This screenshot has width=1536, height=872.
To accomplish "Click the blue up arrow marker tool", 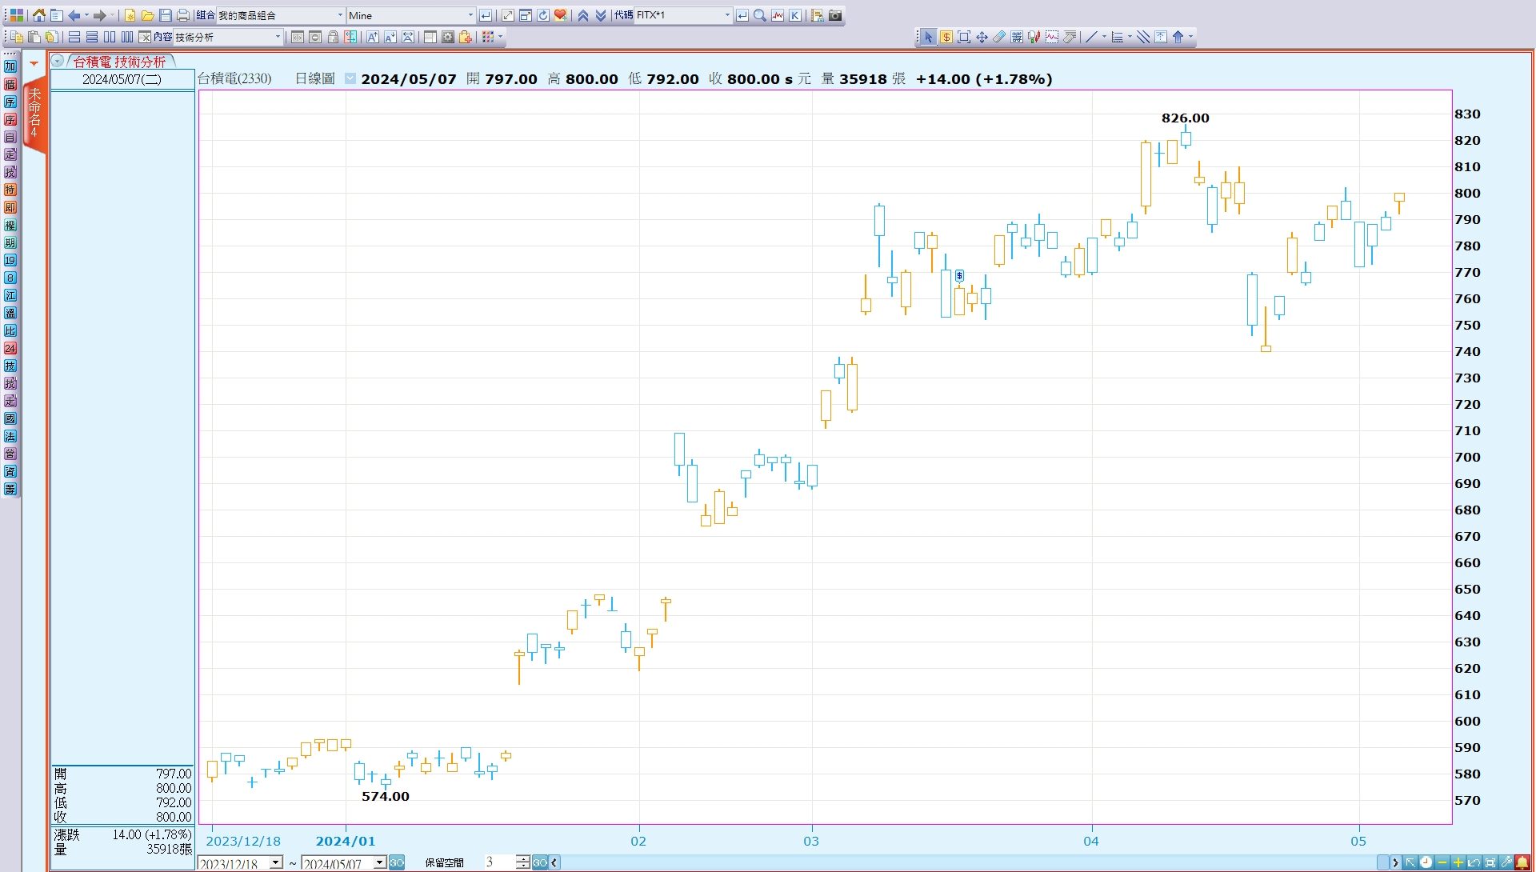I will coord(1178,37).
